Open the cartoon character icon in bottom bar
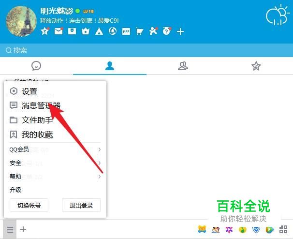The width and height of the screenshot is (293, 239). point(216,230)
